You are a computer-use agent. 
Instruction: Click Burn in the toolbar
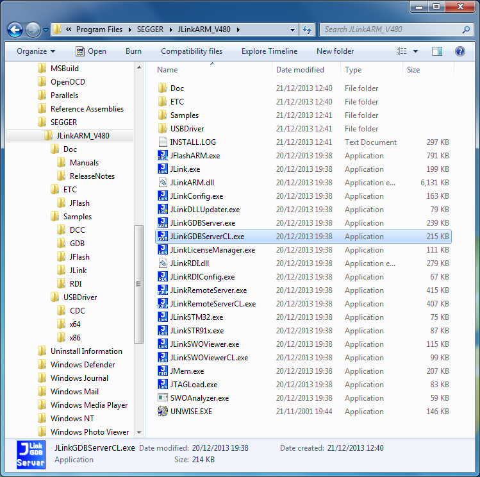pos(133,51)
